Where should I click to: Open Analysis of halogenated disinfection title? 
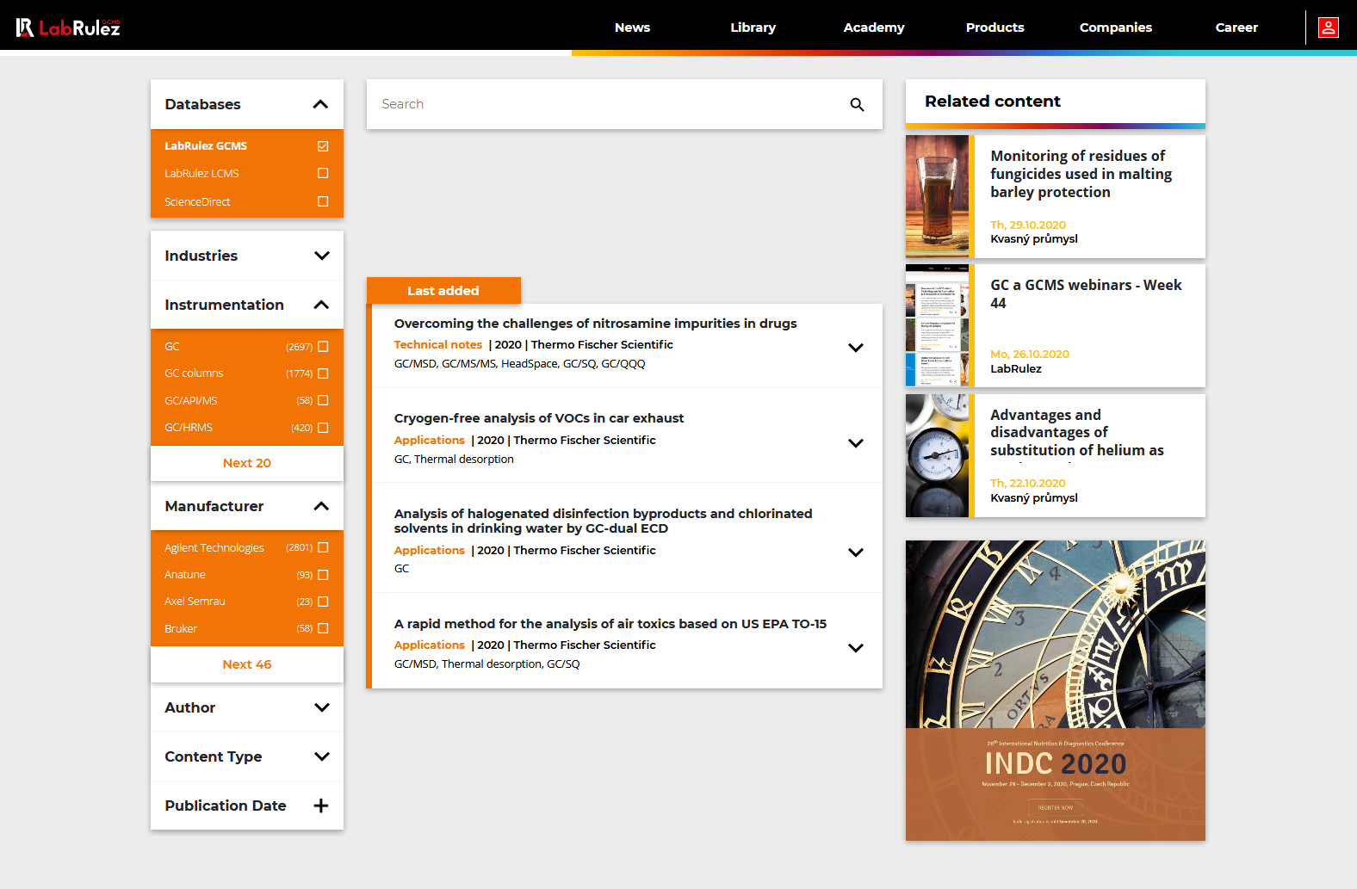click(x=603, y=521)
